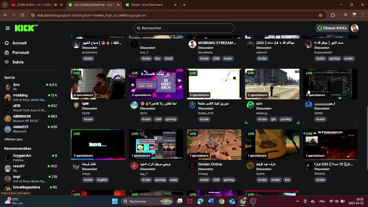Open a new browser tab
The image size is (368, 207).
184,5
